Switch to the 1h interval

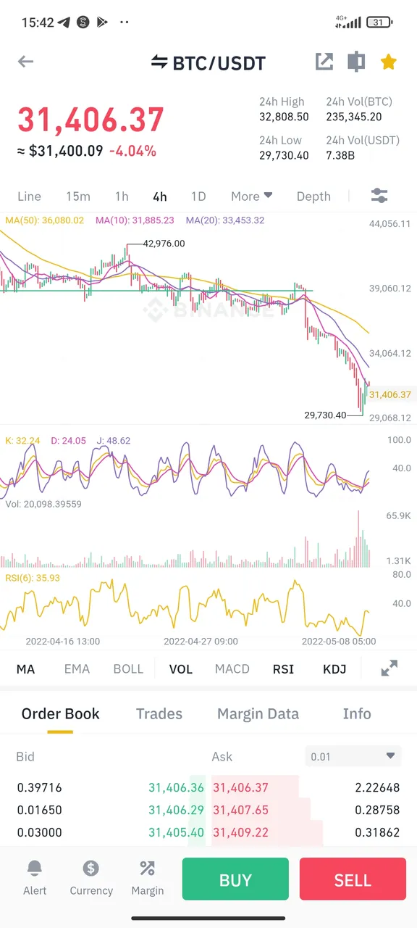click(x=122, y=196)
